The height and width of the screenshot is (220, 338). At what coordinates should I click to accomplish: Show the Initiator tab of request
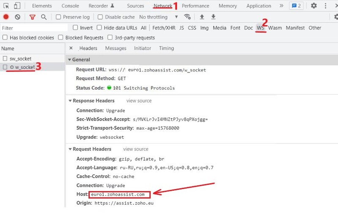pyautogui.click(x=143, y=48)
